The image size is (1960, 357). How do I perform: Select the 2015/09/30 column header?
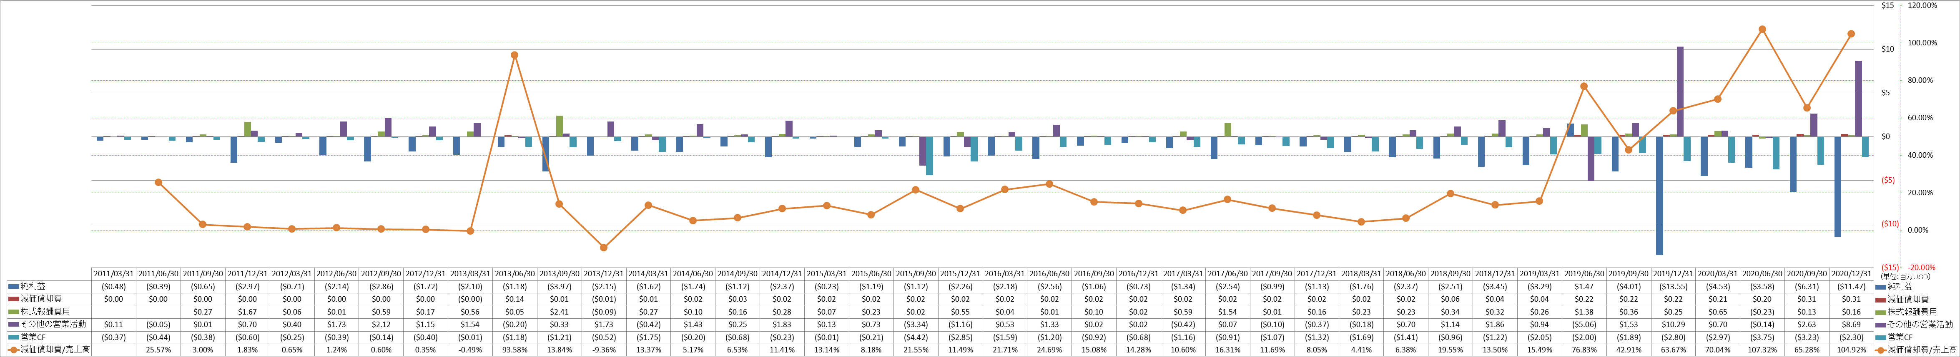point(916,273)
